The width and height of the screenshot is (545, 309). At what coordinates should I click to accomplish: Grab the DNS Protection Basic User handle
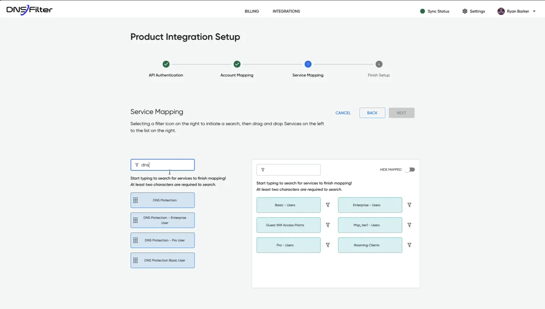pyautogui.click(x=136, y=260)
